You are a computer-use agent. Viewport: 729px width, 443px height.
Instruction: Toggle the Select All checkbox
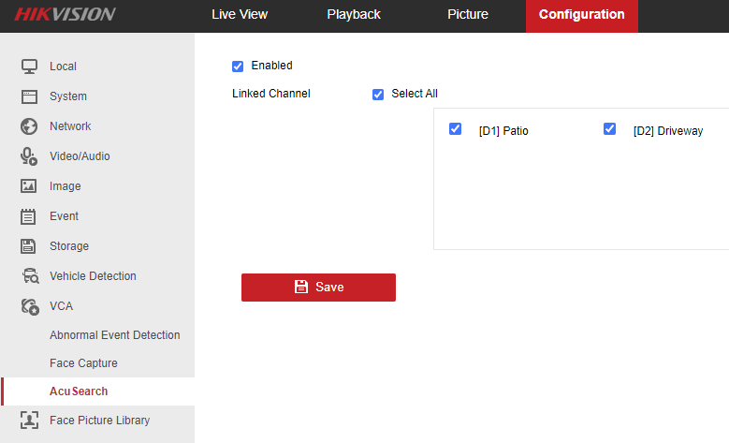pos(378,95)
